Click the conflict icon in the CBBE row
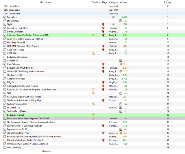This screenshot has height=154, width=185. pyautogui.click(x=93, y=35)
